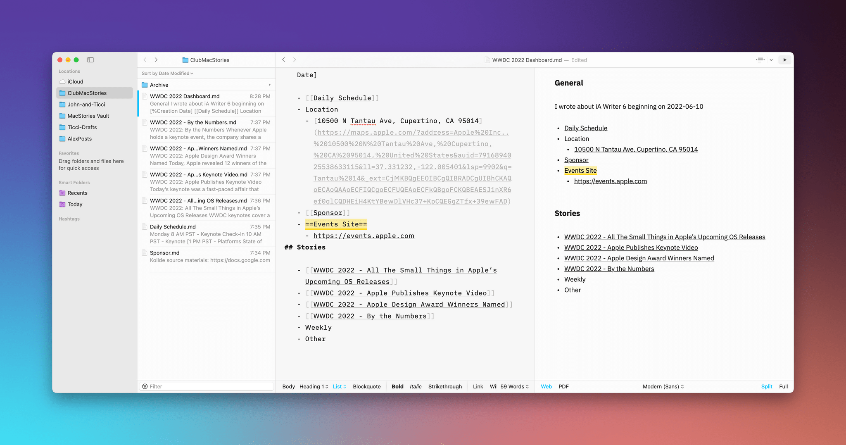Select the Design Award Winners Named.md file

point(206,155)
